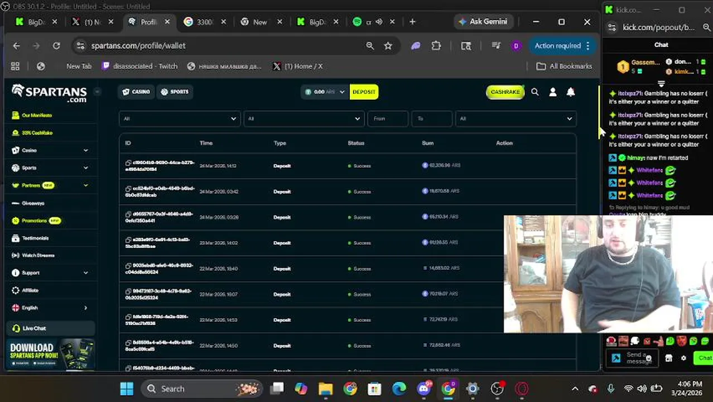Open Watch Streams in sidebar
This screenshot has width=713, height=402.
point(37,255)
